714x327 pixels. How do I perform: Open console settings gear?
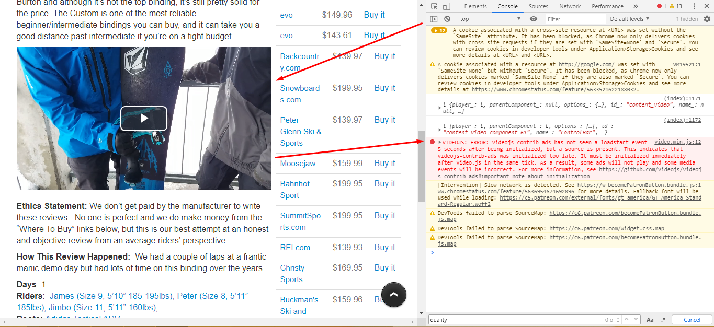click(707, 19)
